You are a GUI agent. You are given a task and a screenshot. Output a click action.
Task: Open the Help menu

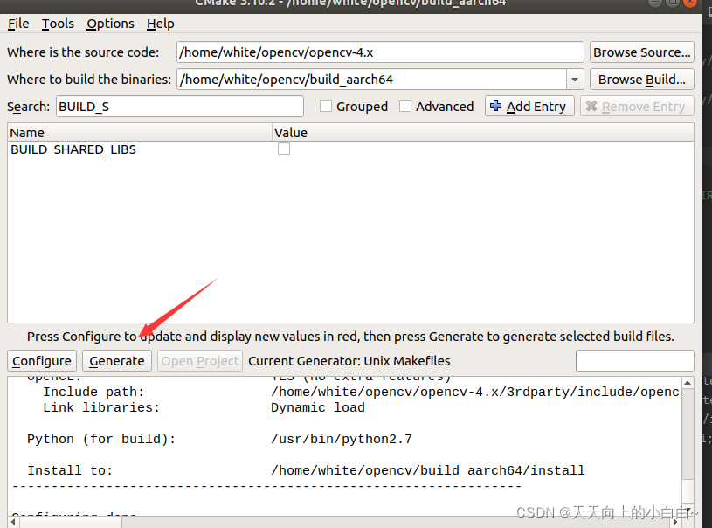pos(160,24)
